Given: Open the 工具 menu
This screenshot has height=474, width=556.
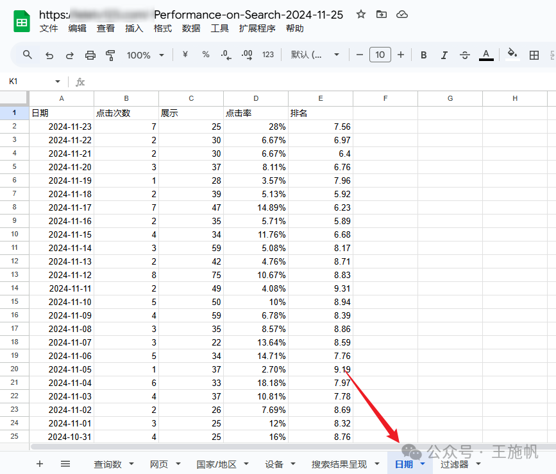Looking at the screenshot, I should [220, 28].
